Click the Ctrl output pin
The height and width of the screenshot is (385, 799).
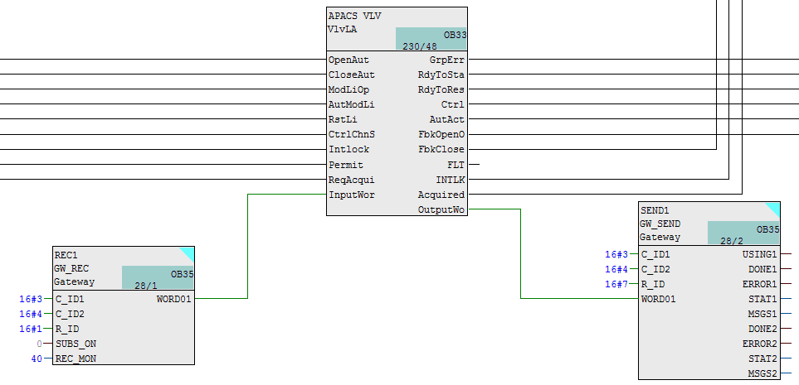[x=453, y=105]
